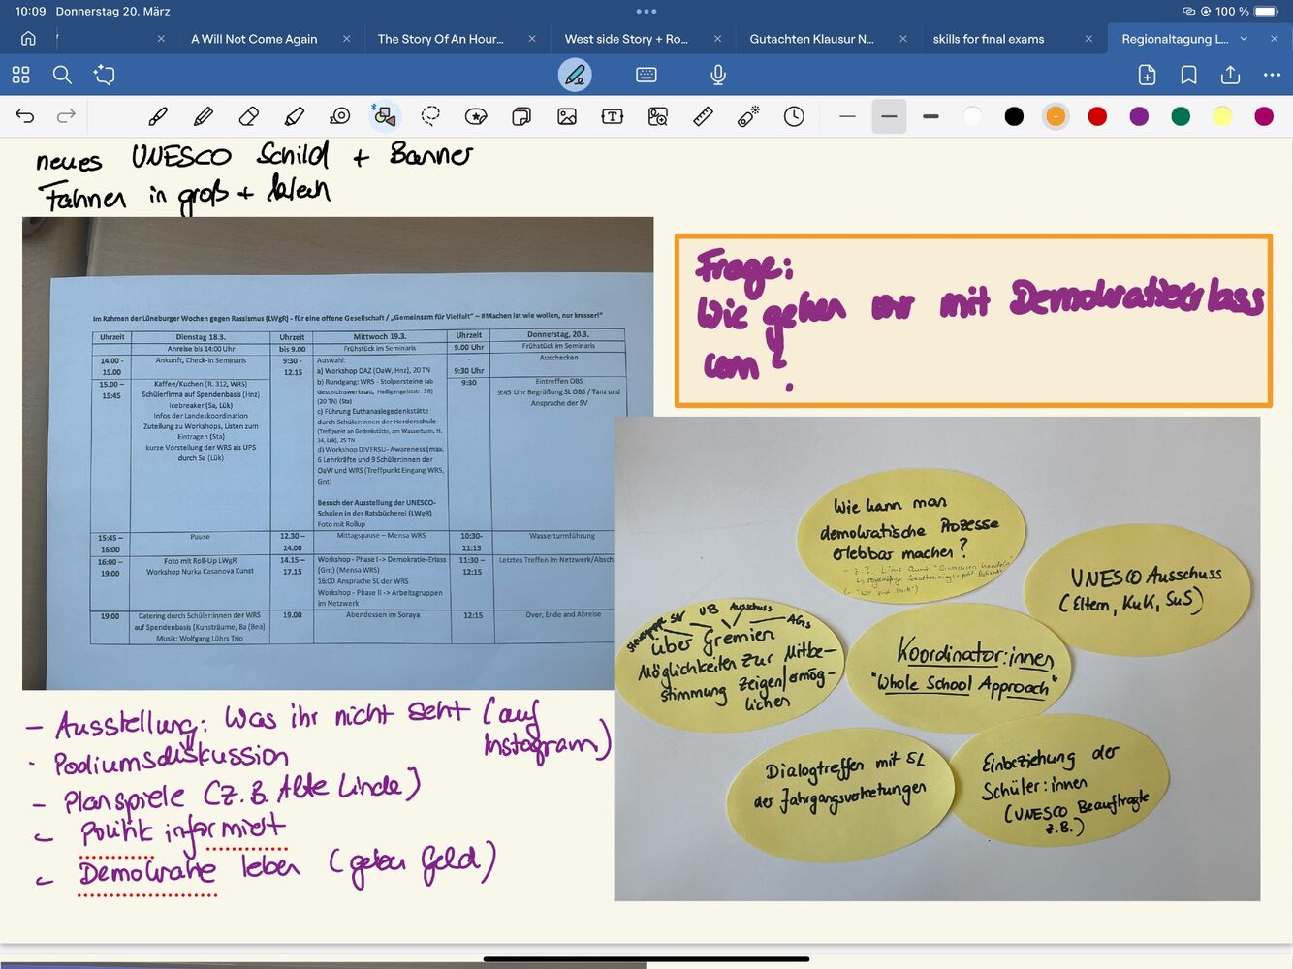Choose the thinnest stroke width

point(847,116)
